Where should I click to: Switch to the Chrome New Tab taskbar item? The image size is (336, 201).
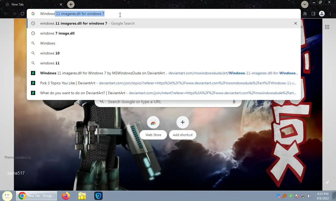36,196
